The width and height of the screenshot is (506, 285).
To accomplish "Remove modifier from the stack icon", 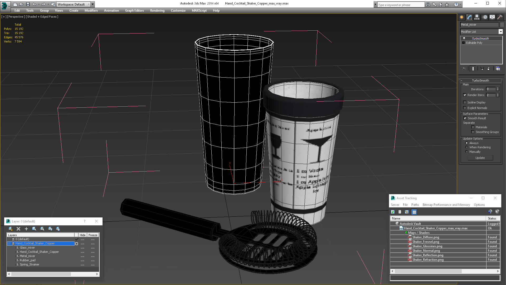I will tap(489, 69).
